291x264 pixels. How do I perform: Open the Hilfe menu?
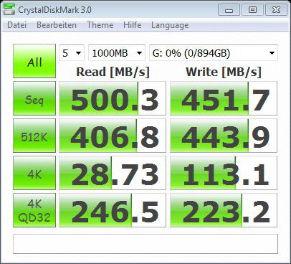point(132,25)
